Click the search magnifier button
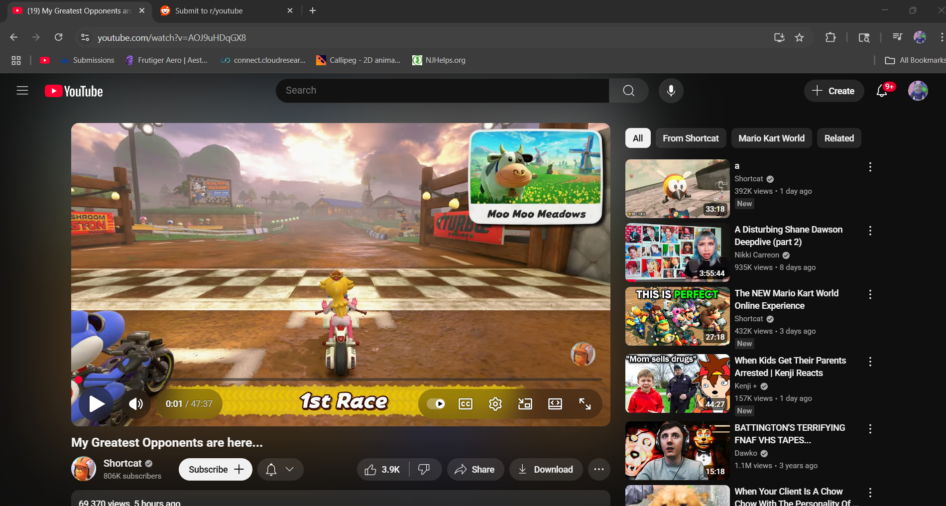 pyautogui.click(x=629, y=91)
